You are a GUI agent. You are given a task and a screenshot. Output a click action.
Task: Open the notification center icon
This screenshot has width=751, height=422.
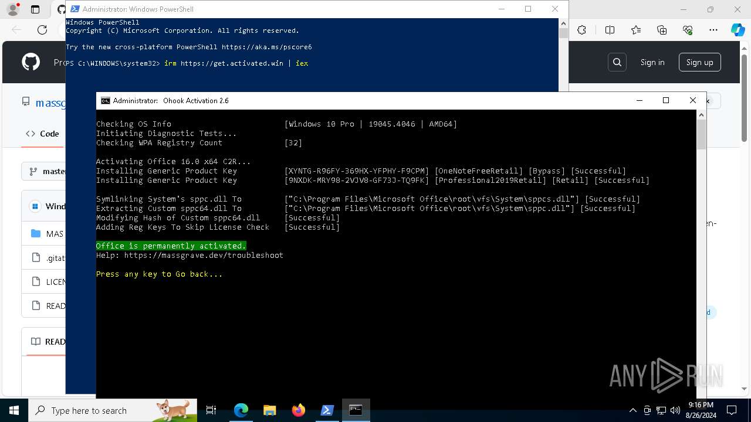(732, 410)
